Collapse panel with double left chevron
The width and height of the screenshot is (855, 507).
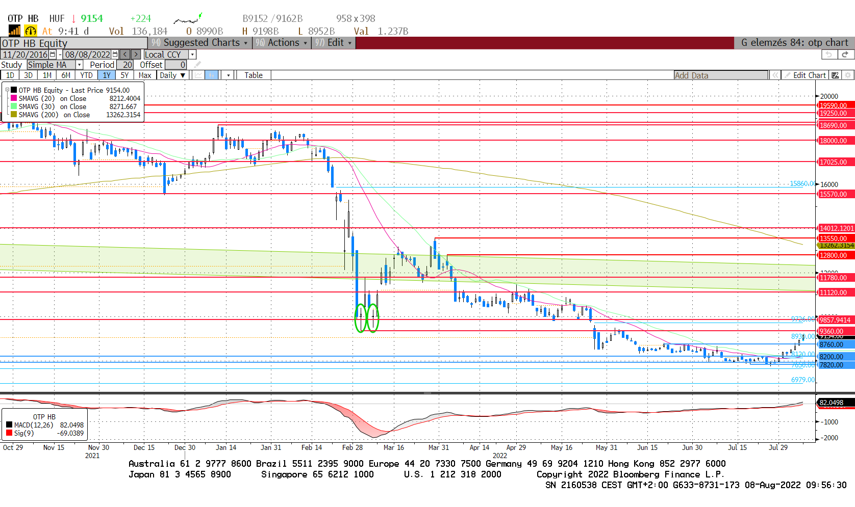pyautogui.click(x=775, y=75)
